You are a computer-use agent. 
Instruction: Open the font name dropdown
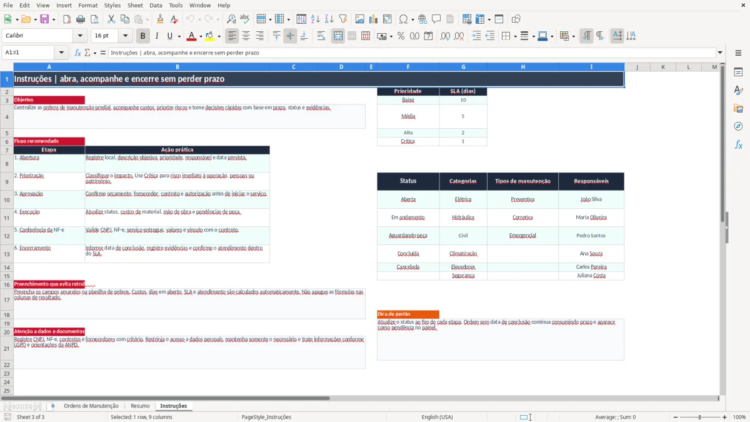coord(79,36)
